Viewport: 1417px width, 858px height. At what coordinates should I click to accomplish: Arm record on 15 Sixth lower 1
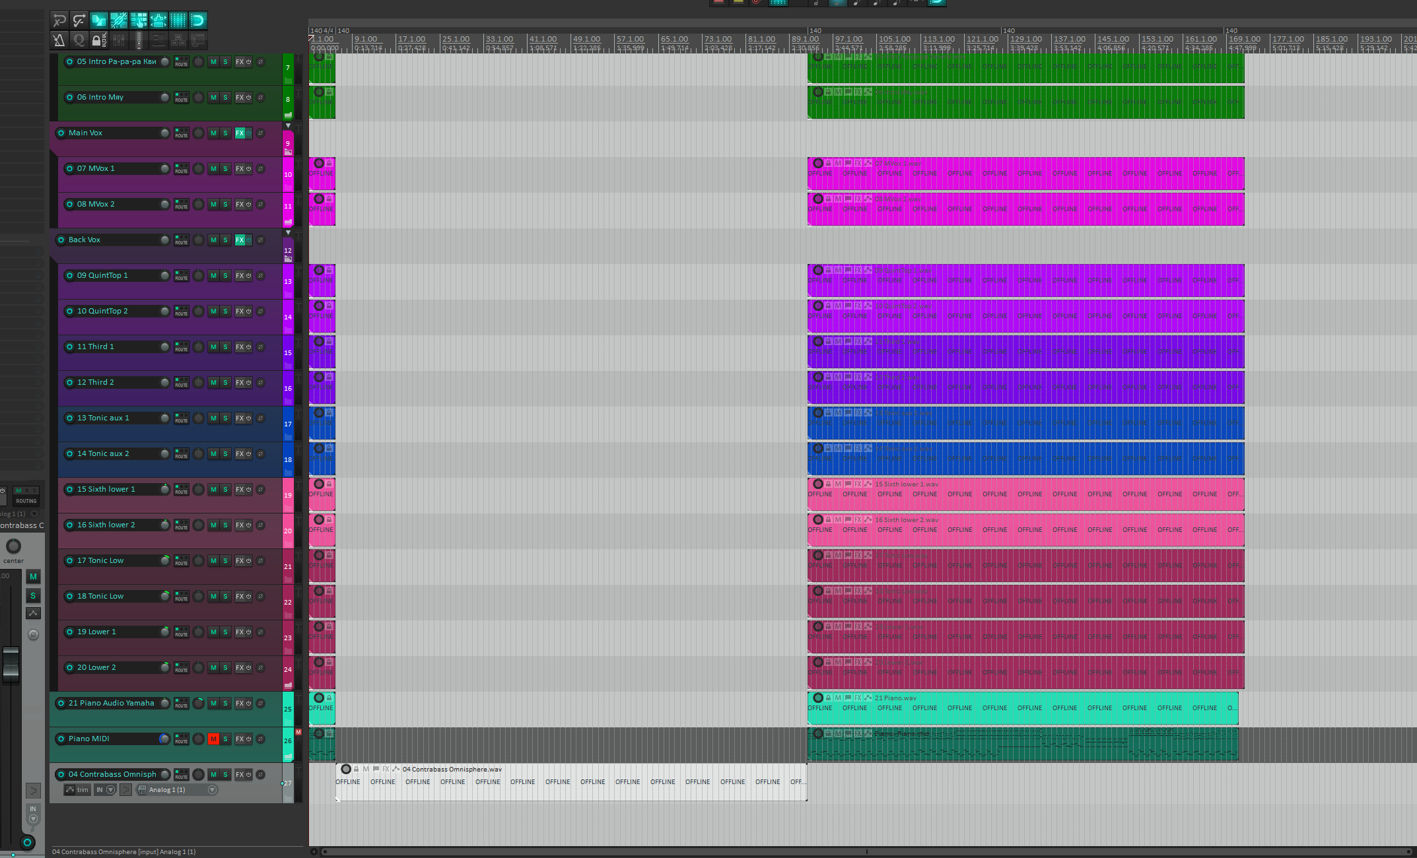[x=69, y=490]
